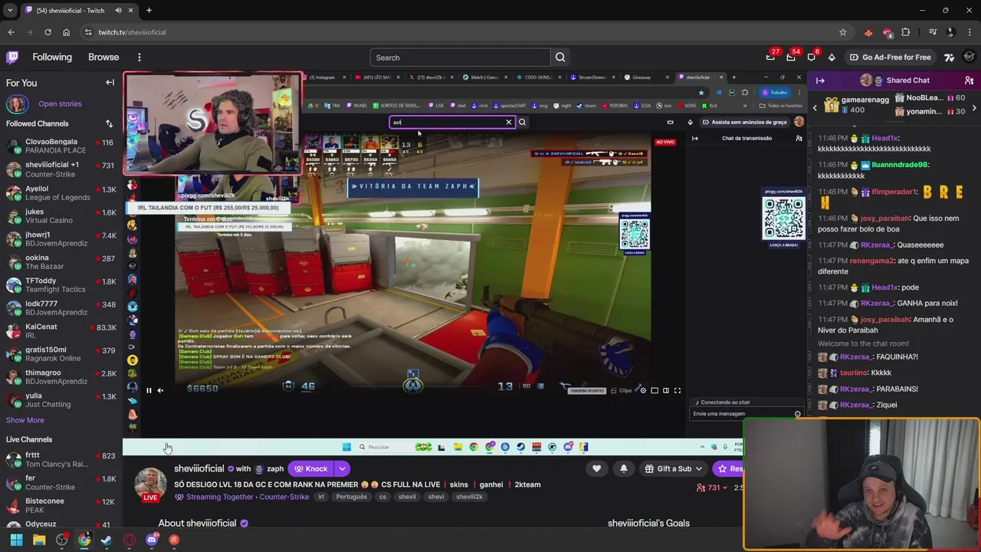Open KaiCenat IRL channel
This screenshot has height=552, width=981.
[x=60, y=330]
